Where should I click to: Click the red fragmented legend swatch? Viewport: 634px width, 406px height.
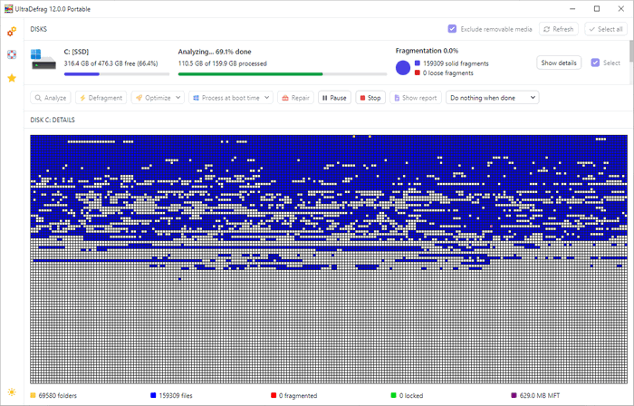point(274,395)
